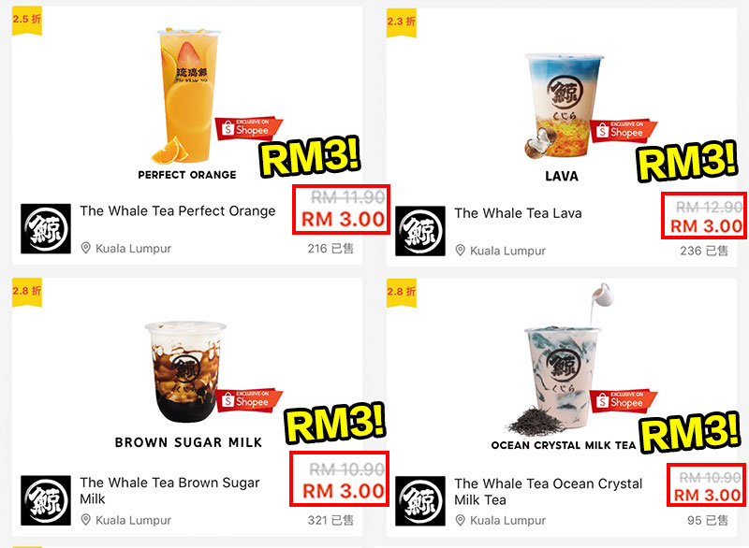Click the RM 3.00 price for Brown Sugar Milk
This screenshot has height=548, width=749.
coord(344,491)
